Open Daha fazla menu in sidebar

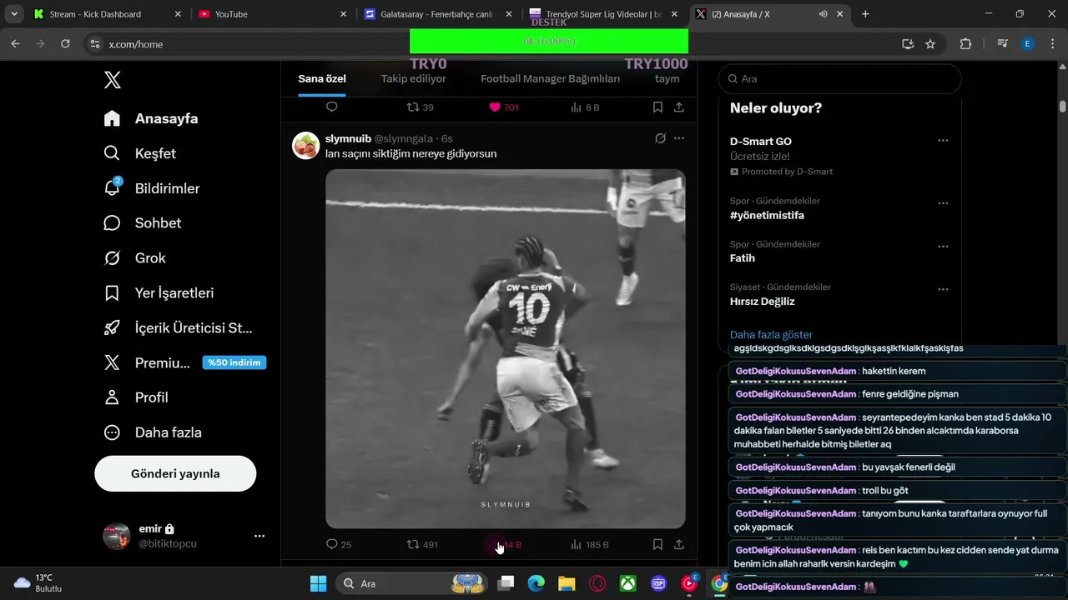(x=151, y=432)
